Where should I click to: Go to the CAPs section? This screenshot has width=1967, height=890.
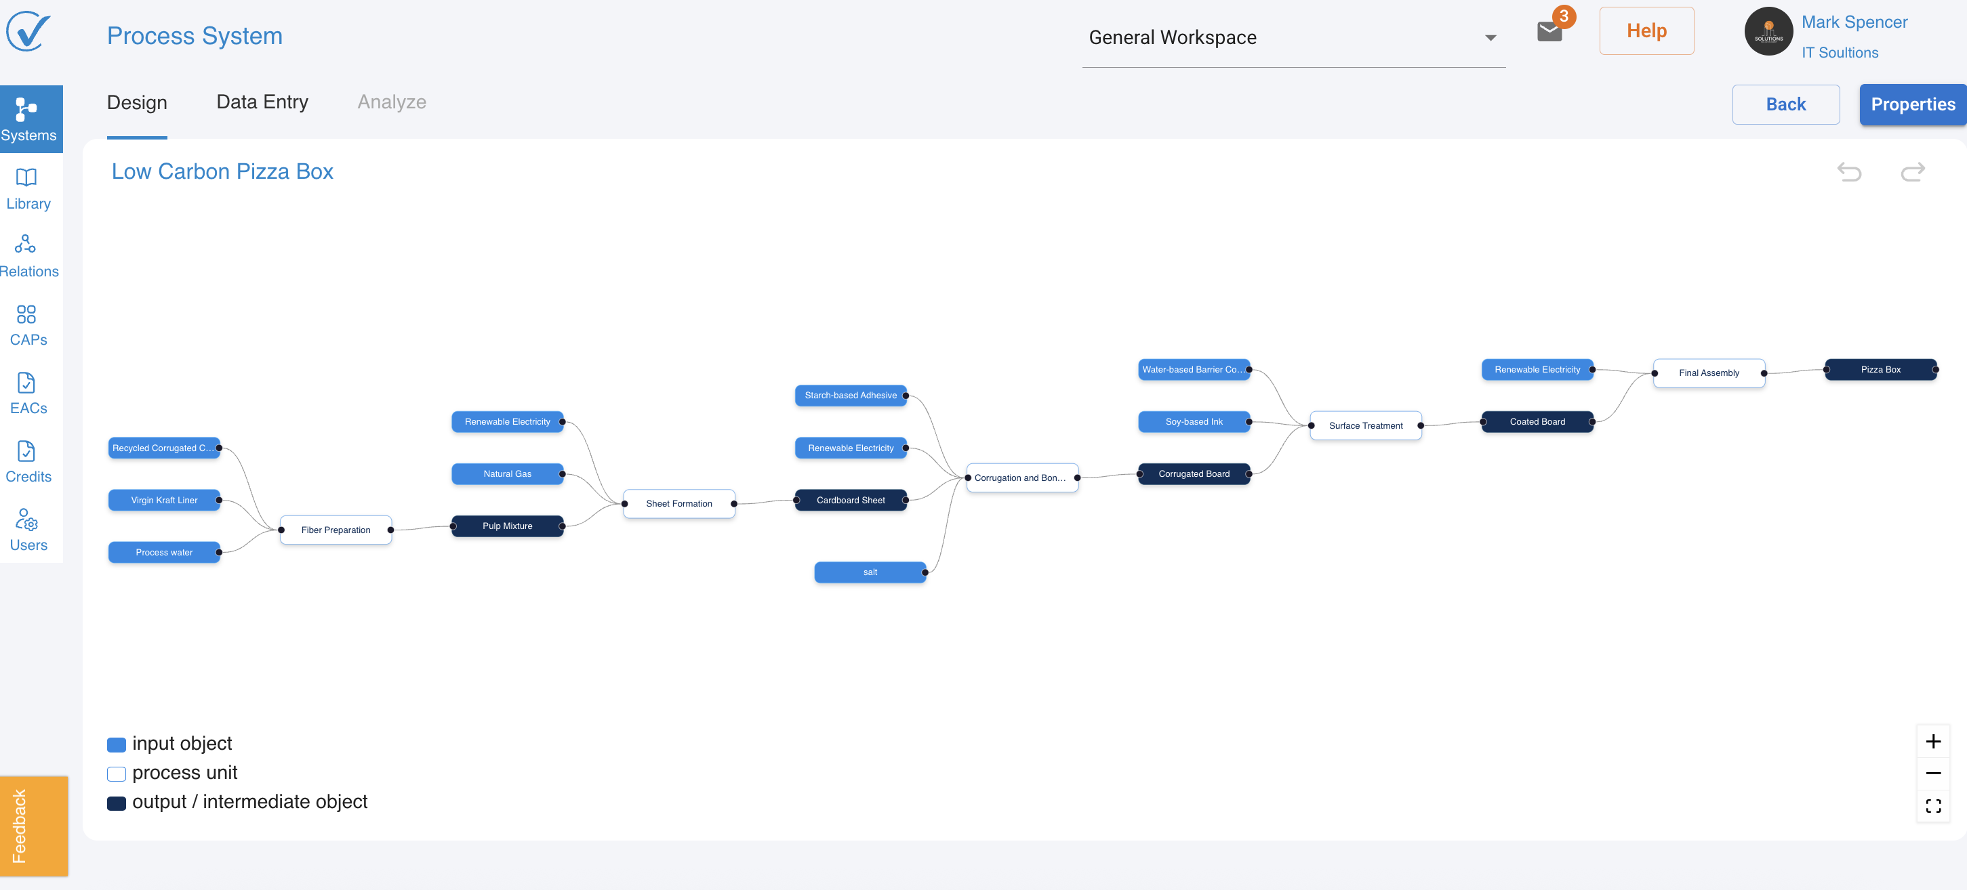pyautogui.click(x=28, y=325)
